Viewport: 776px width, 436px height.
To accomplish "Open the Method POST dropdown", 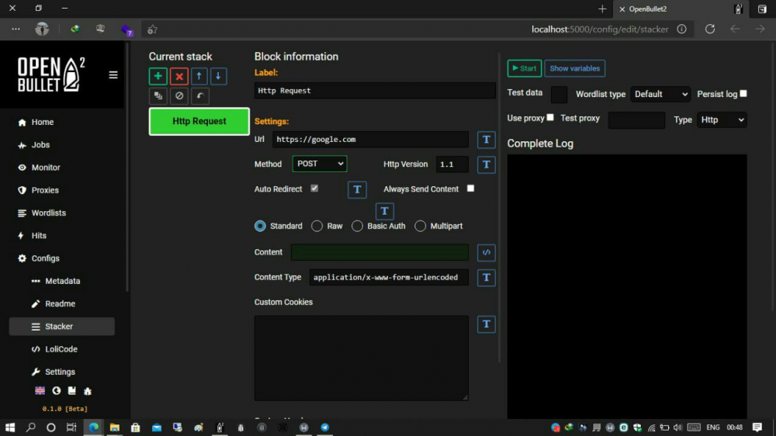I will point(320,164).
